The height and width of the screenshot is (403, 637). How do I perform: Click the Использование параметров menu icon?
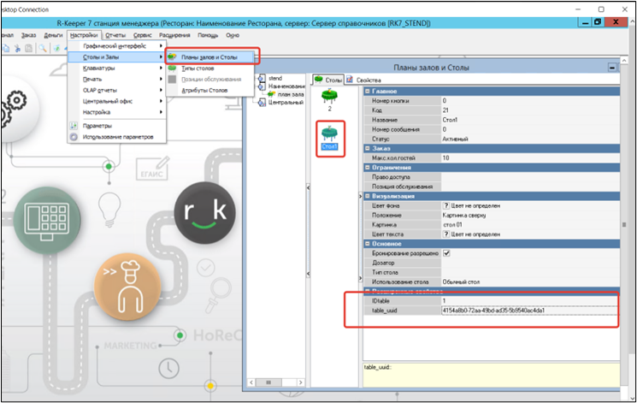coord(74,136)
